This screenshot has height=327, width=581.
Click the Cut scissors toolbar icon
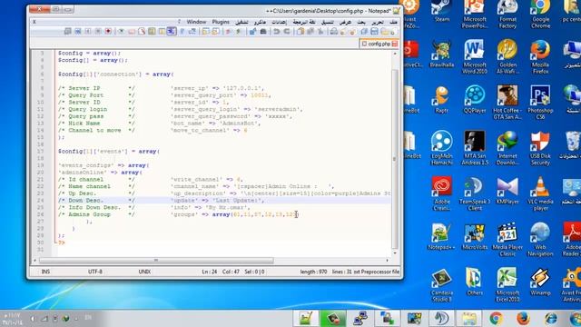tap(320, 32)
